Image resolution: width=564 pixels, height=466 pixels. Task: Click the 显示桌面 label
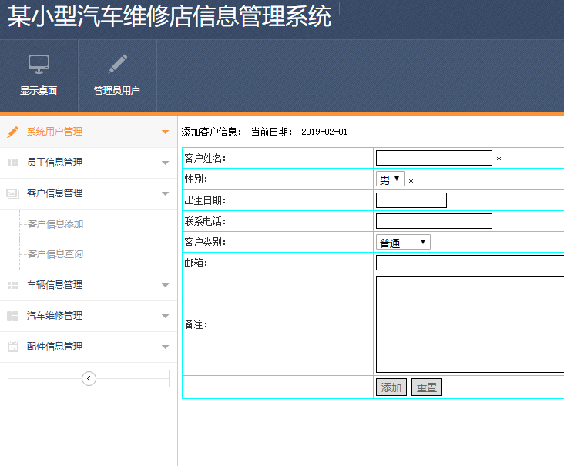point(39,91)
